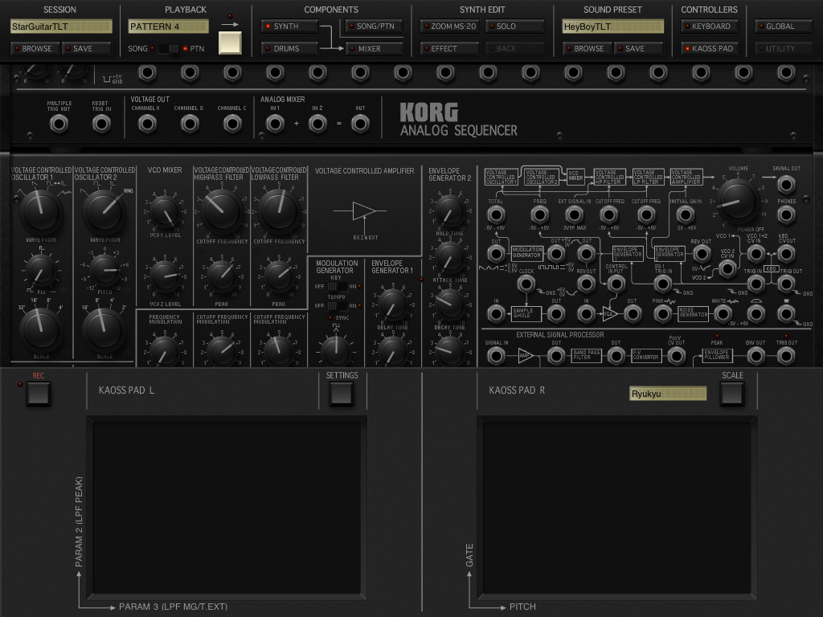Viewport: 823px width, 617px height.
Task: Tap the Kaoss Pad L touch surface
Action: [x=227, y=508]
